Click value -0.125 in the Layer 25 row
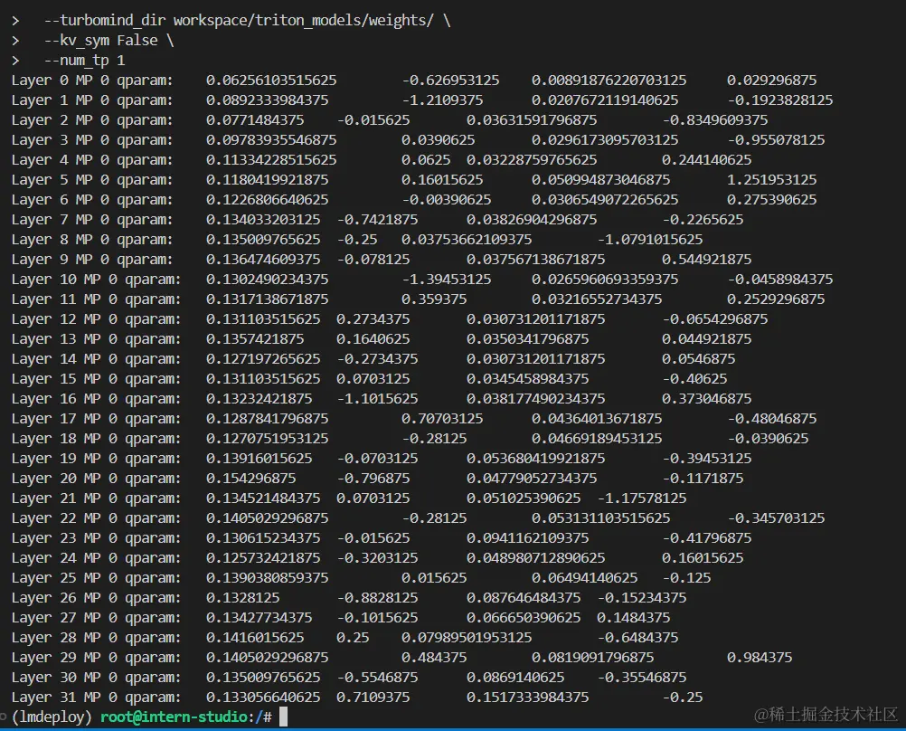The height and width of the screenshot is (731, 906). point(686,578)
